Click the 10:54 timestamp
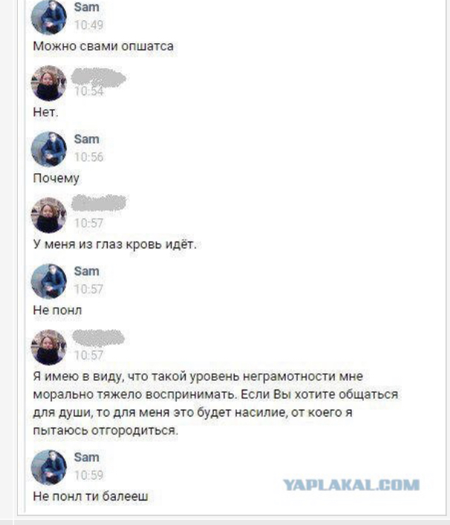Viewport: 450px width, 525px height. [x=88, y=91]
